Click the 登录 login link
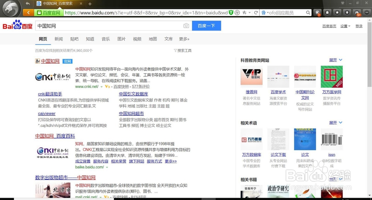 tap(359, 26)
